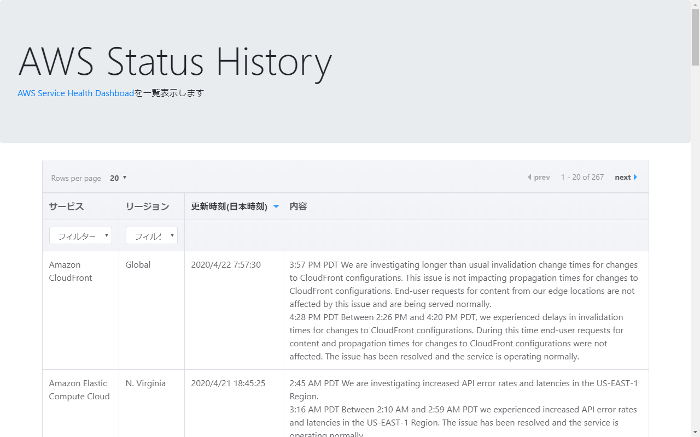Open the AWS Service Health Dashboad link
The width and height of the screenshot is (700, 437).
tap(75, 93)
